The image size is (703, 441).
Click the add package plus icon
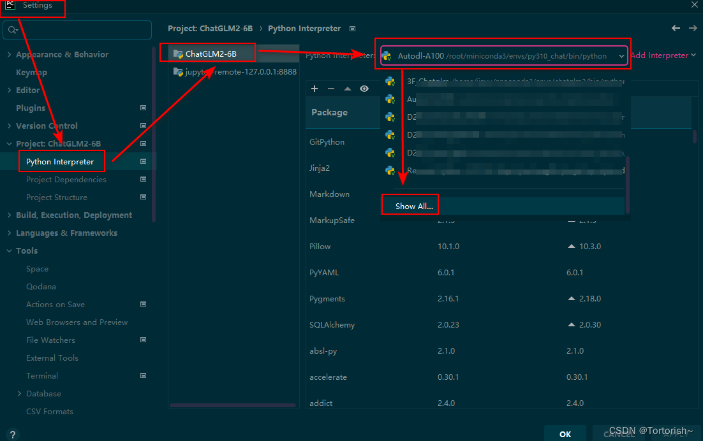click(314, 89)
